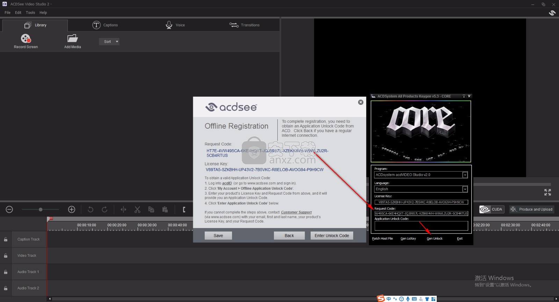Click the Customer Support link
Screen dimensions: 559x302
point(296,212)
